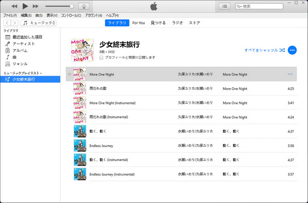Switch to the For You tab

(138, 23)
